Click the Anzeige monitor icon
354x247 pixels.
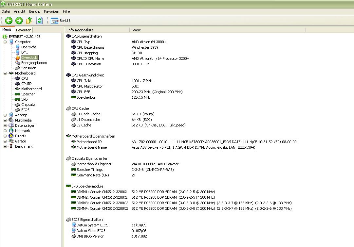click(11, 115)
